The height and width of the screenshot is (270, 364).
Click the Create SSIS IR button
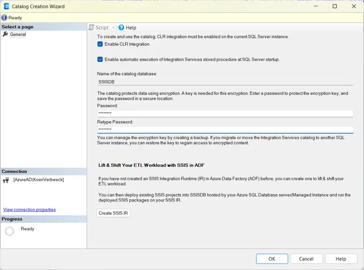click(113, 213)
